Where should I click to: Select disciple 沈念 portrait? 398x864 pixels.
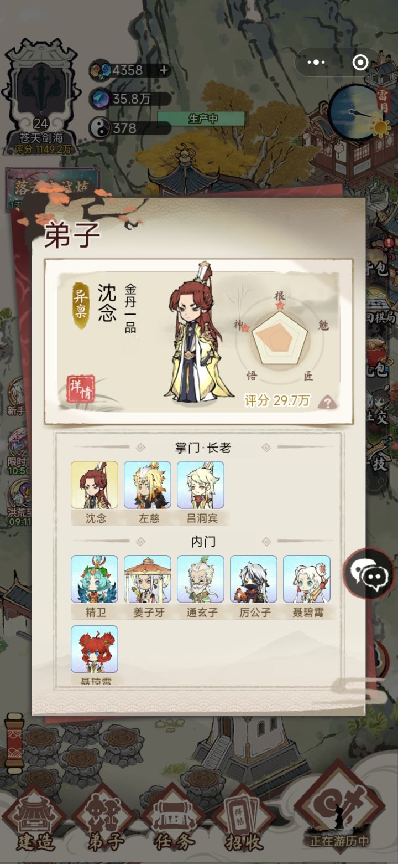coord(95,485)
